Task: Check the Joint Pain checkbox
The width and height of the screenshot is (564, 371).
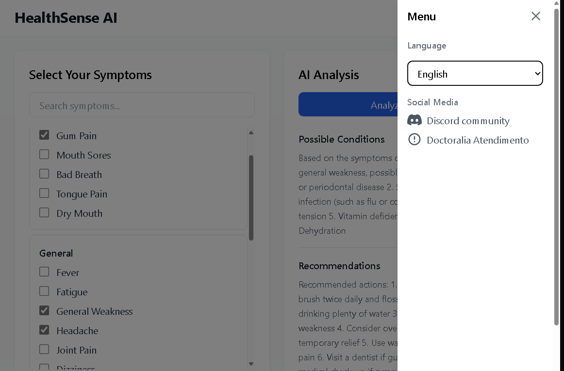Action: point(44,349)
